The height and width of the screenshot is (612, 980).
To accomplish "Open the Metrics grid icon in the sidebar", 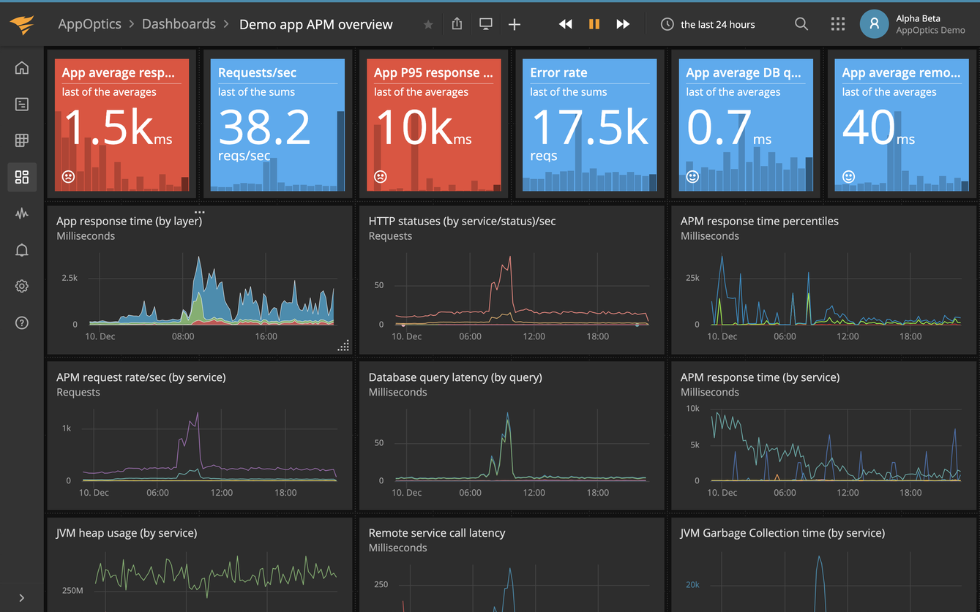I will pos(21,140).
